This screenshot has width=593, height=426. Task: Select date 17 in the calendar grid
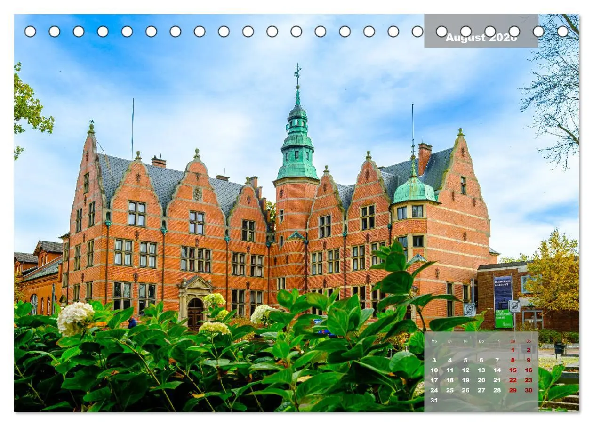[434, 380]
